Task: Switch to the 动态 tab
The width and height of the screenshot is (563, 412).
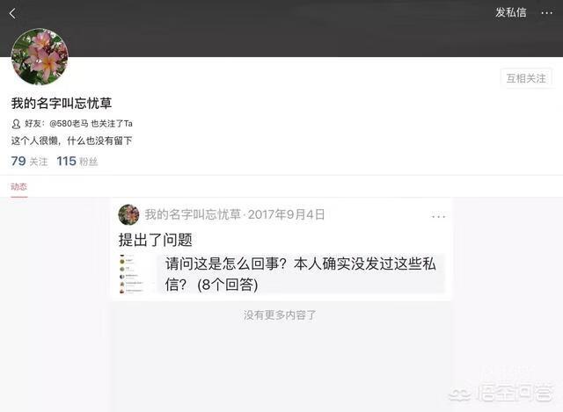Action: (x=18, y=186)
